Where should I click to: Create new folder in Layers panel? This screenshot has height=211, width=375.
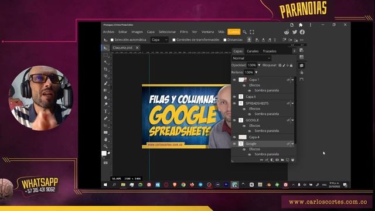click(282, 160)
